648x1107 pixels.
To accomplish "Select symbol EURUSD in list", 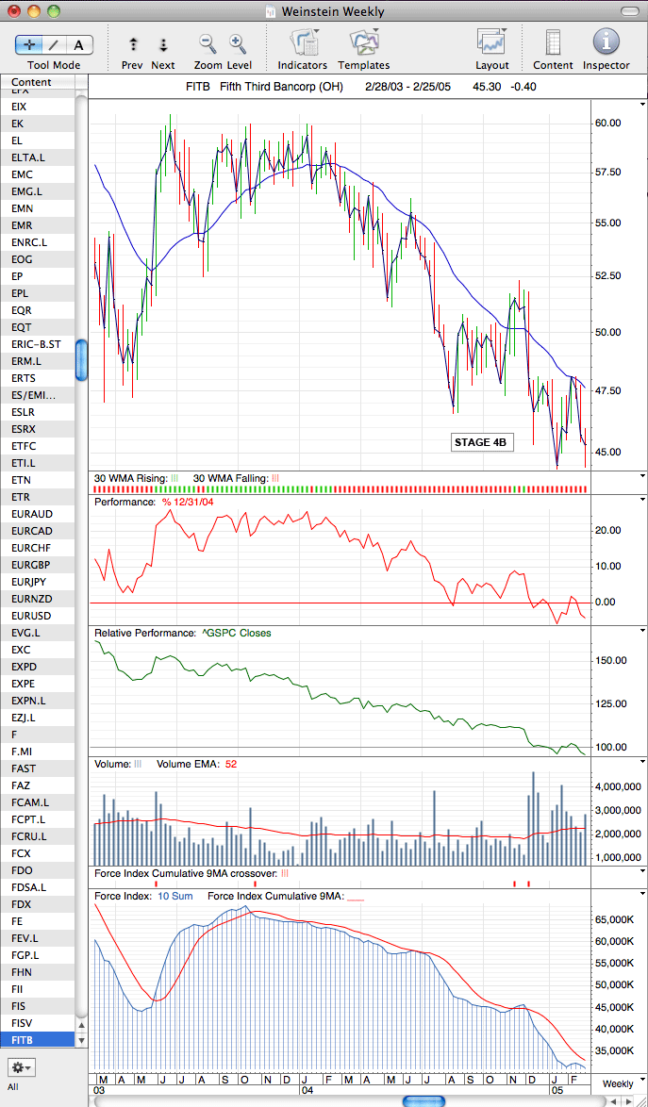I will 37,616.
